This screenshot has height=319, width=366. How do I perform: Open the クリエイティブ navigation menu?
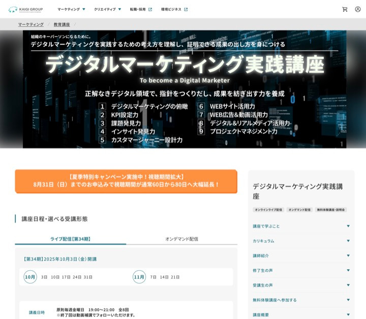click(105, 9)
